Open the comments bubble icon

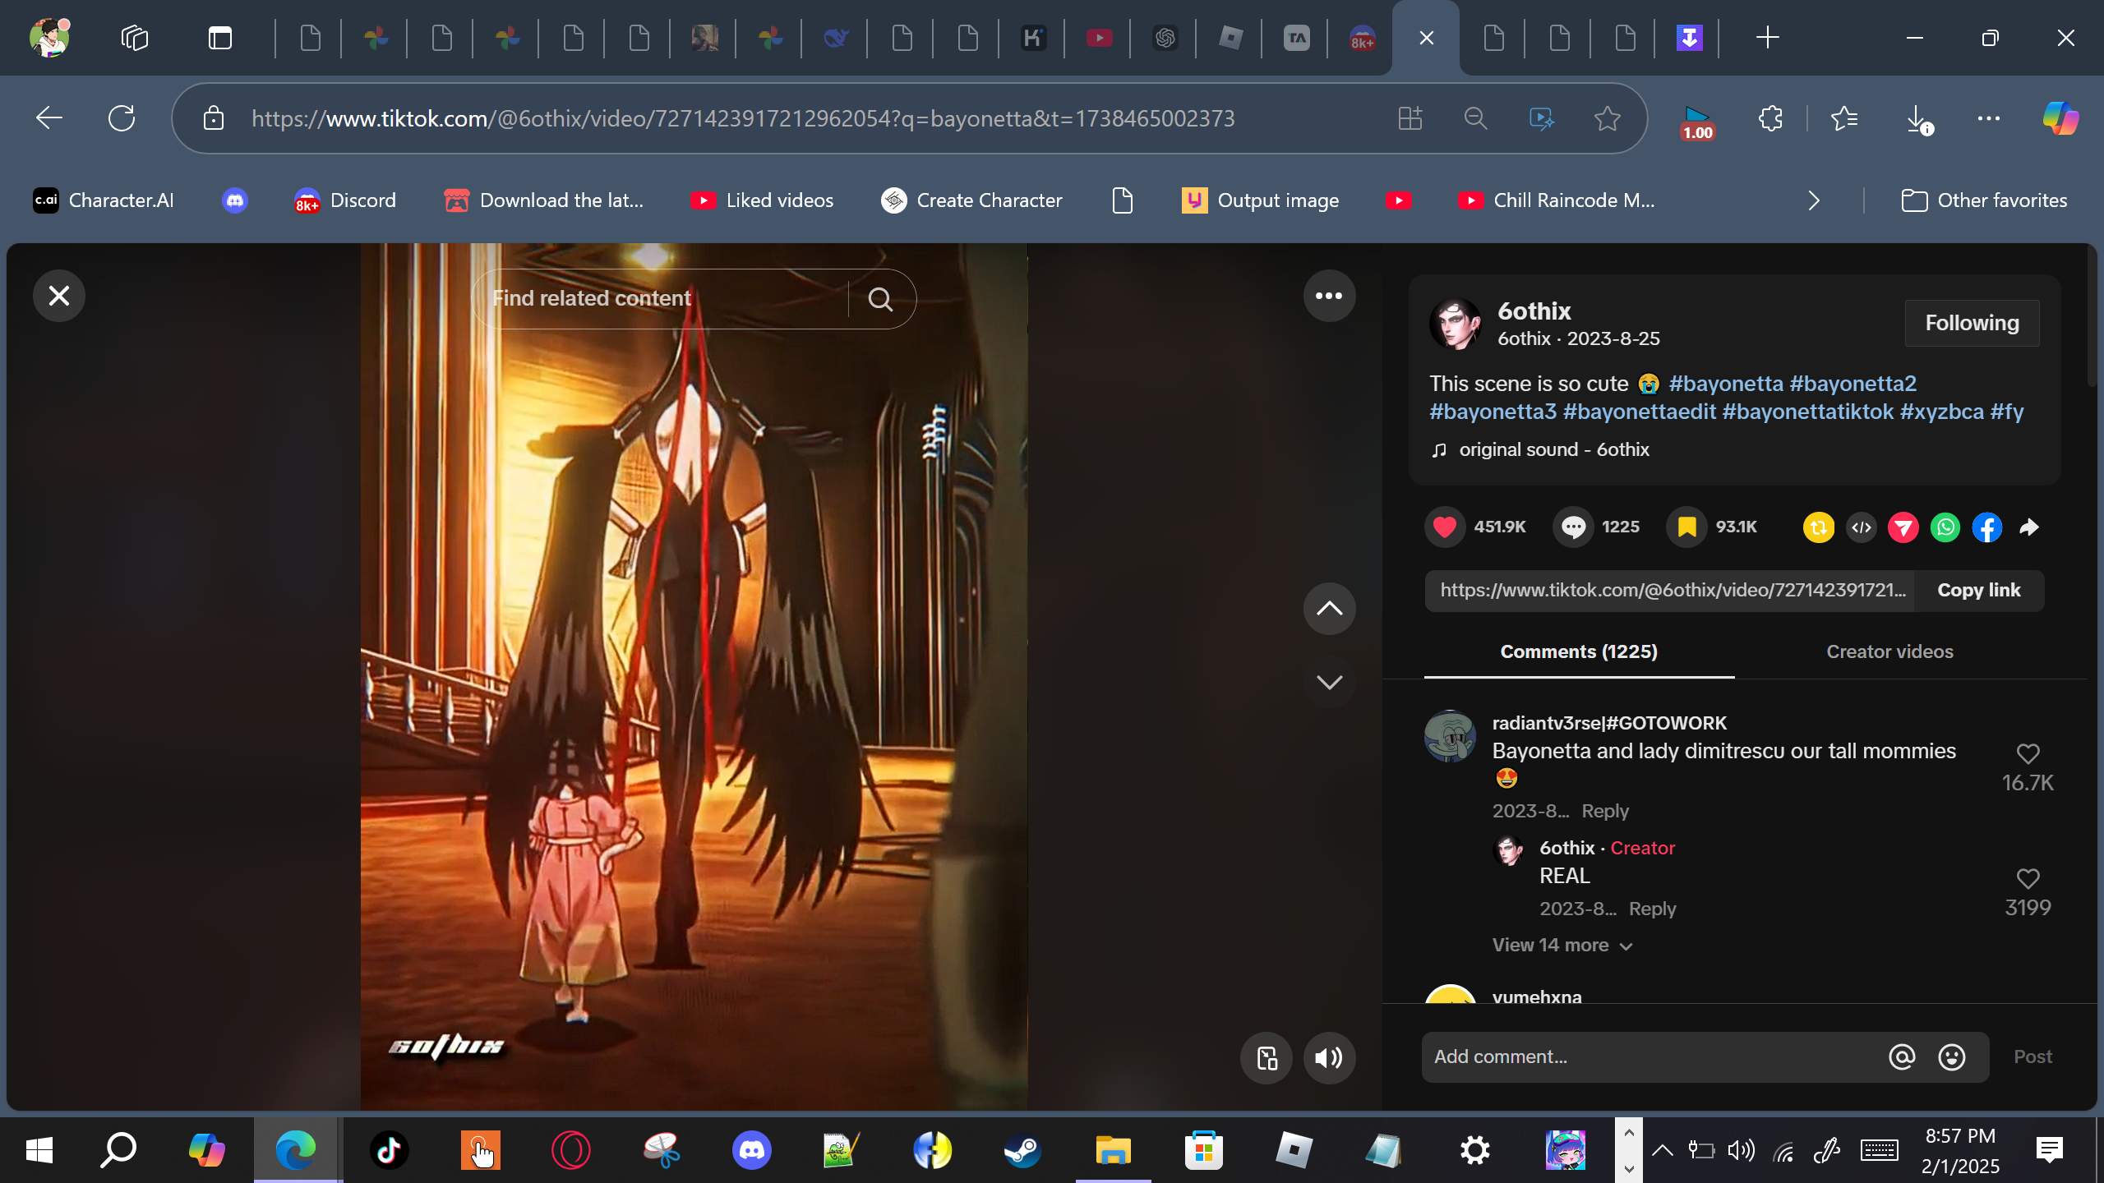pyautogui.click(x=1573, y=527)
